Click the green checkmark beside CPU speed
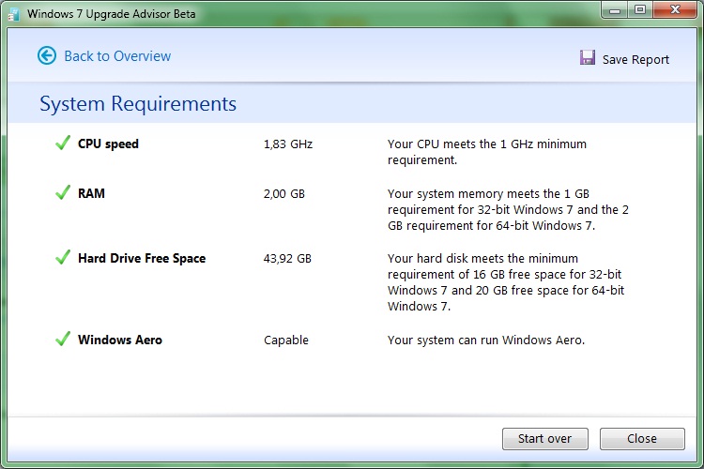This screenshot has width=704, height=469. click(63, 143)
